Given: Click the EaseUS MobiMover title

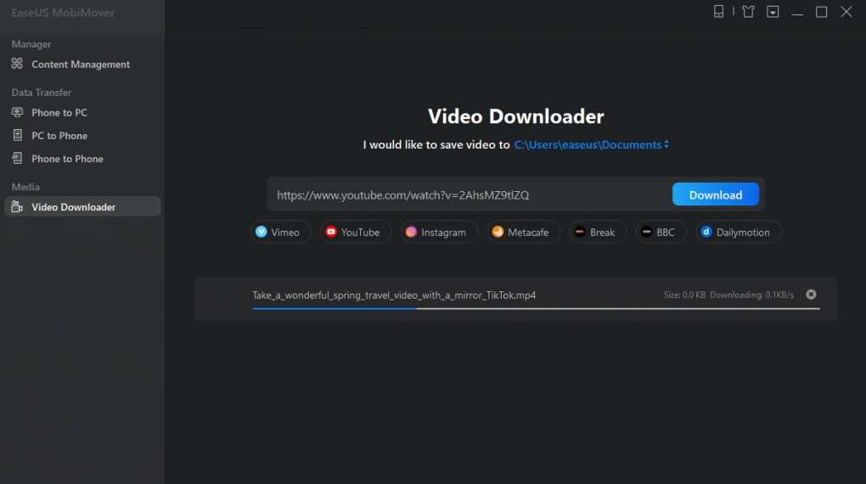Looking at the screenshot, I should (x=63, y=13).
